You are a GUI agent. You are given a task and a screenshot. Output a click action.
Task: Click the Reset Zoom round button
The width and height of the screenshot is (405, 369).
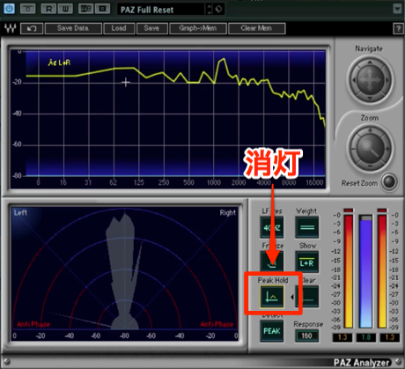pyautogui.click(x=389, y=181)
